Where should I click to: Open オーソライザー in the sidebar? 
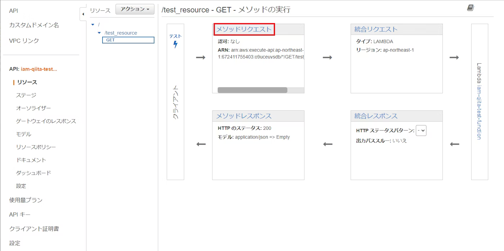pyautogui.click(x=33, y=108)
